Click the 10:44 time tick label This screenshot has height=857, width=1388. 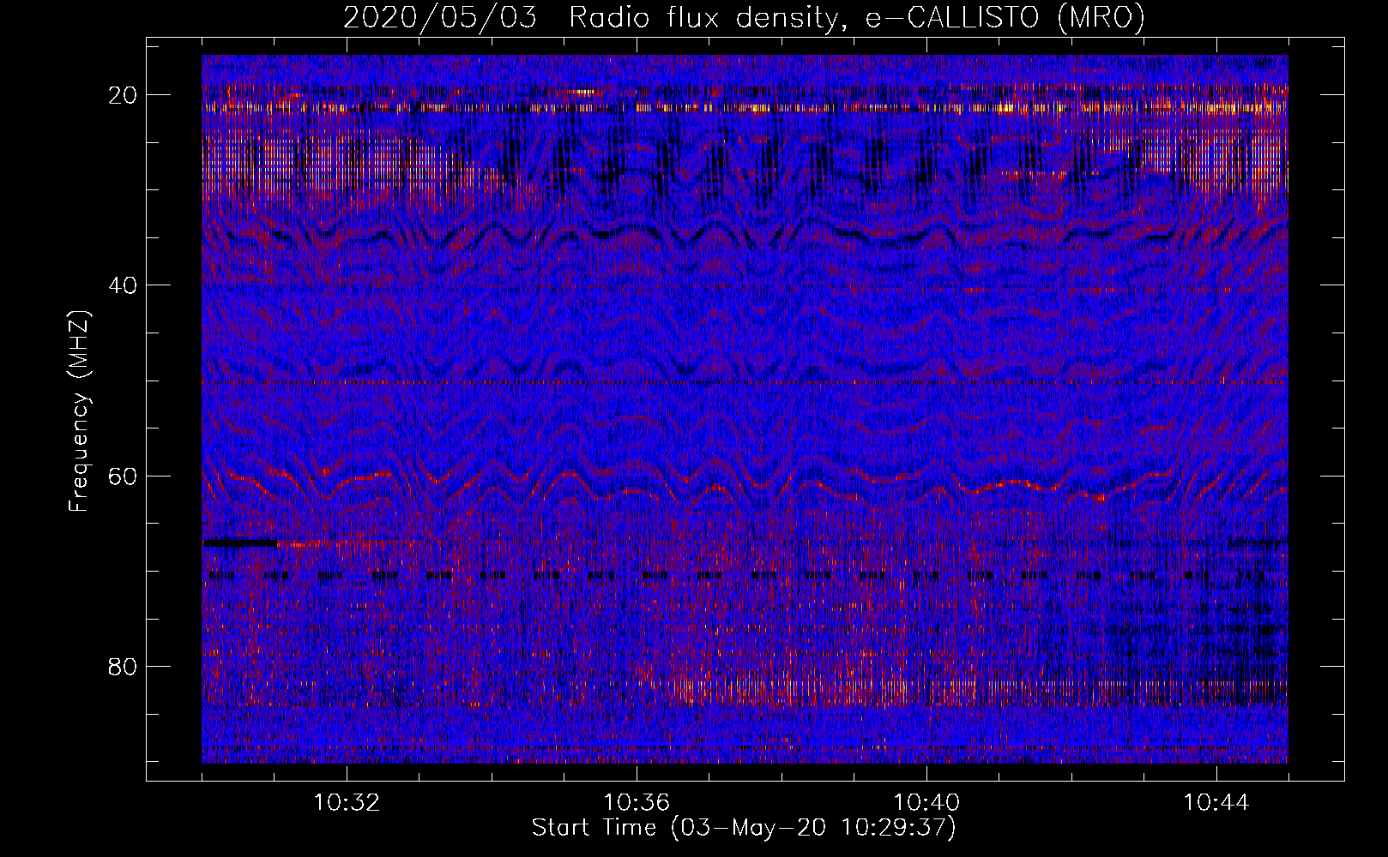pos(1216,803)
